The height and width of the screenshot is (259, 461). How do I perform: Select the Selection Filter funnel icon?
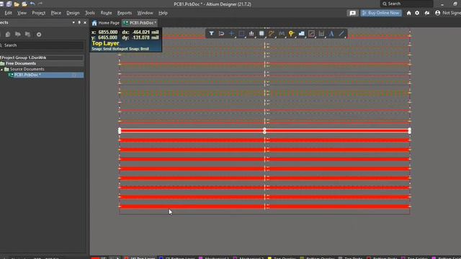[x=211, y=34]
